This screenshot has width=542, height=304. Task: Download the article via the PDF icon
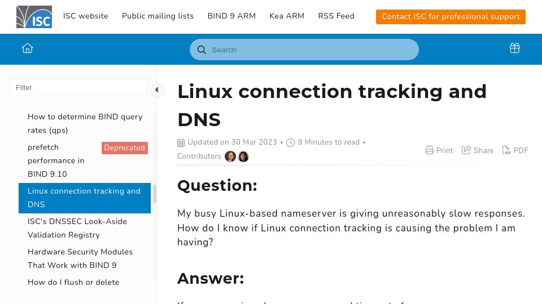point(506,150)
